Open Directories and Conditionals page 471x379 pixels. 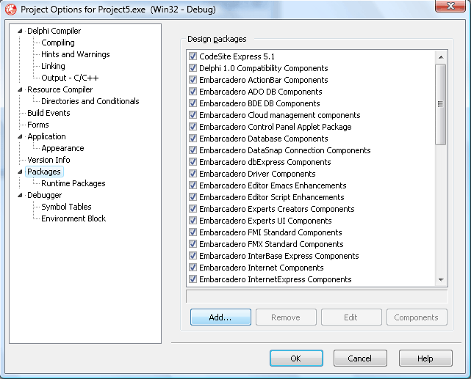coord(90,101)
